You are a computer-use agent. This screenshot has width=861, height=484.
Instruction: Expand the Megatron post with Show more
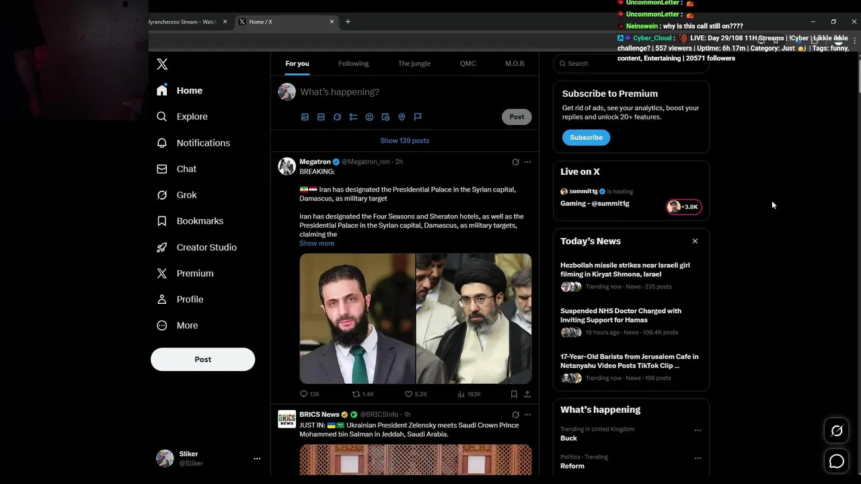(x=317, y=243)
